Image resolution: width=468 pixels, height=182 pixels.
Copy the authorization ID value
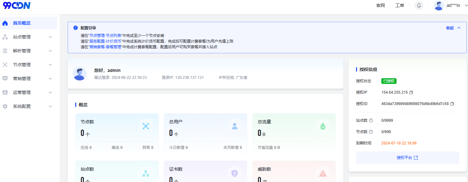tap(452, 104)
